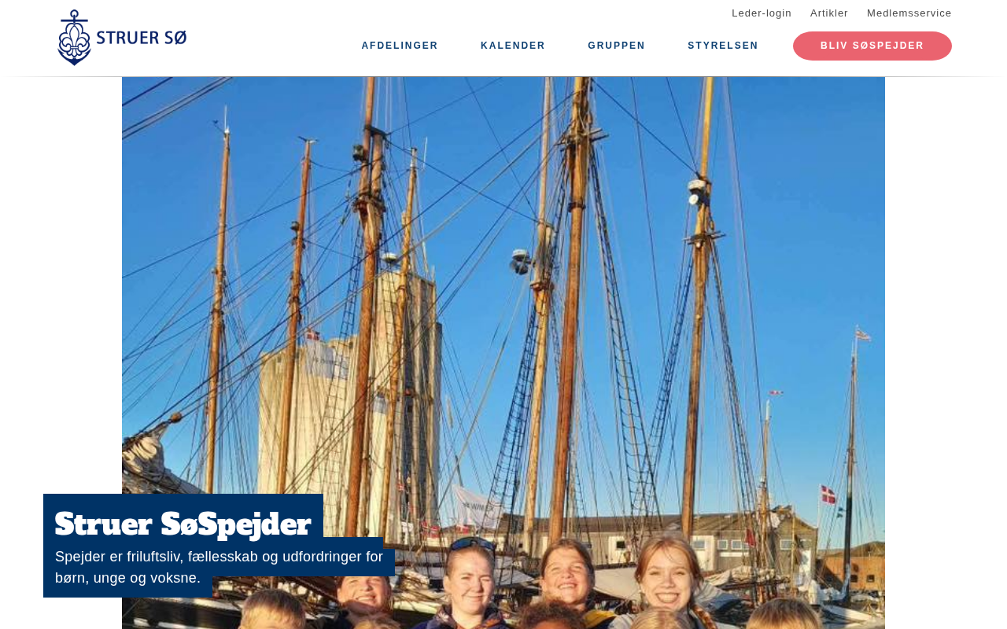Open the AFDELINGER menu
This screenshot has width=1007, height=629.
pyautogui.click(x=400, y=46)
